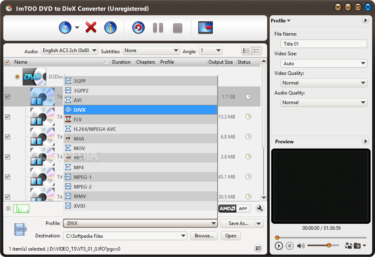Collapse the D:[Disc] DVD tree node
This screenshot has width=375, height=257.
coord(17,76)
